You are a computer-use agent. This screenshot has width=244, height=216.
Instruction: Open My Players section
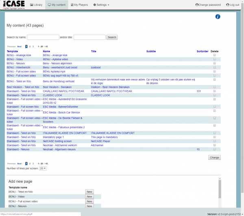[x=79, y=5]
